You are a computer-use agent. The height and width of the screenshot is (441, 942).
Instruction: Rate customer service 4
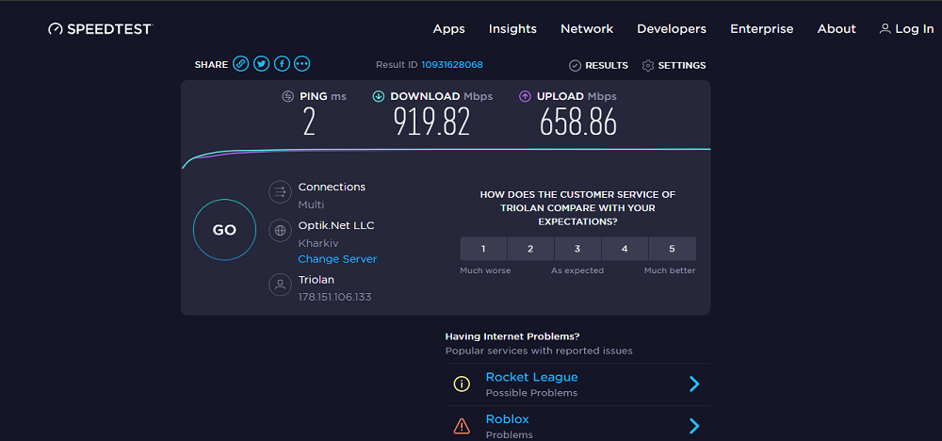point(625,249)
